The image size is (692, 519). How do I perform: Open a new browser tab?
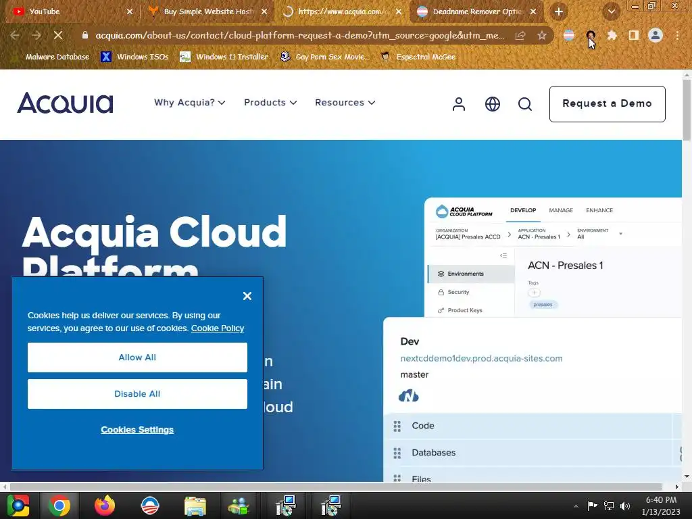pyautogui.click(x=559, y=12)
